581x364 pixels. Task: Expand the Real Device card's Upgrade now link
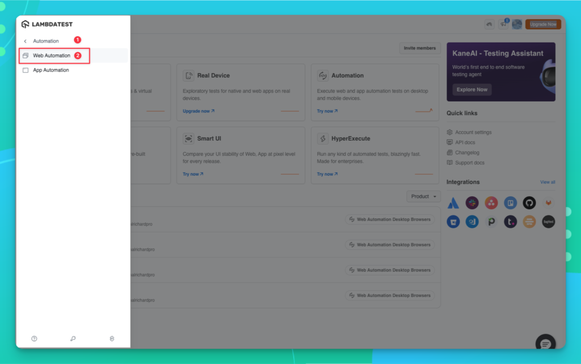tap(197, 111)
